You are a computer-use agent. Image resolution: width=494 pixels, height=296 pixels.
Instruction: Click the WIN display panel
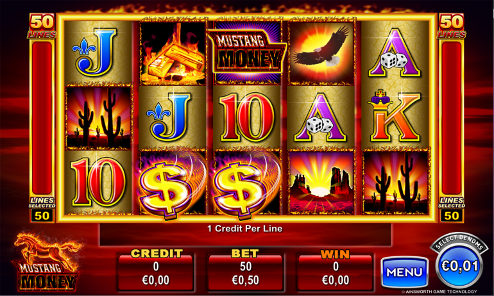pyautogui.click(x=336, y=270)
